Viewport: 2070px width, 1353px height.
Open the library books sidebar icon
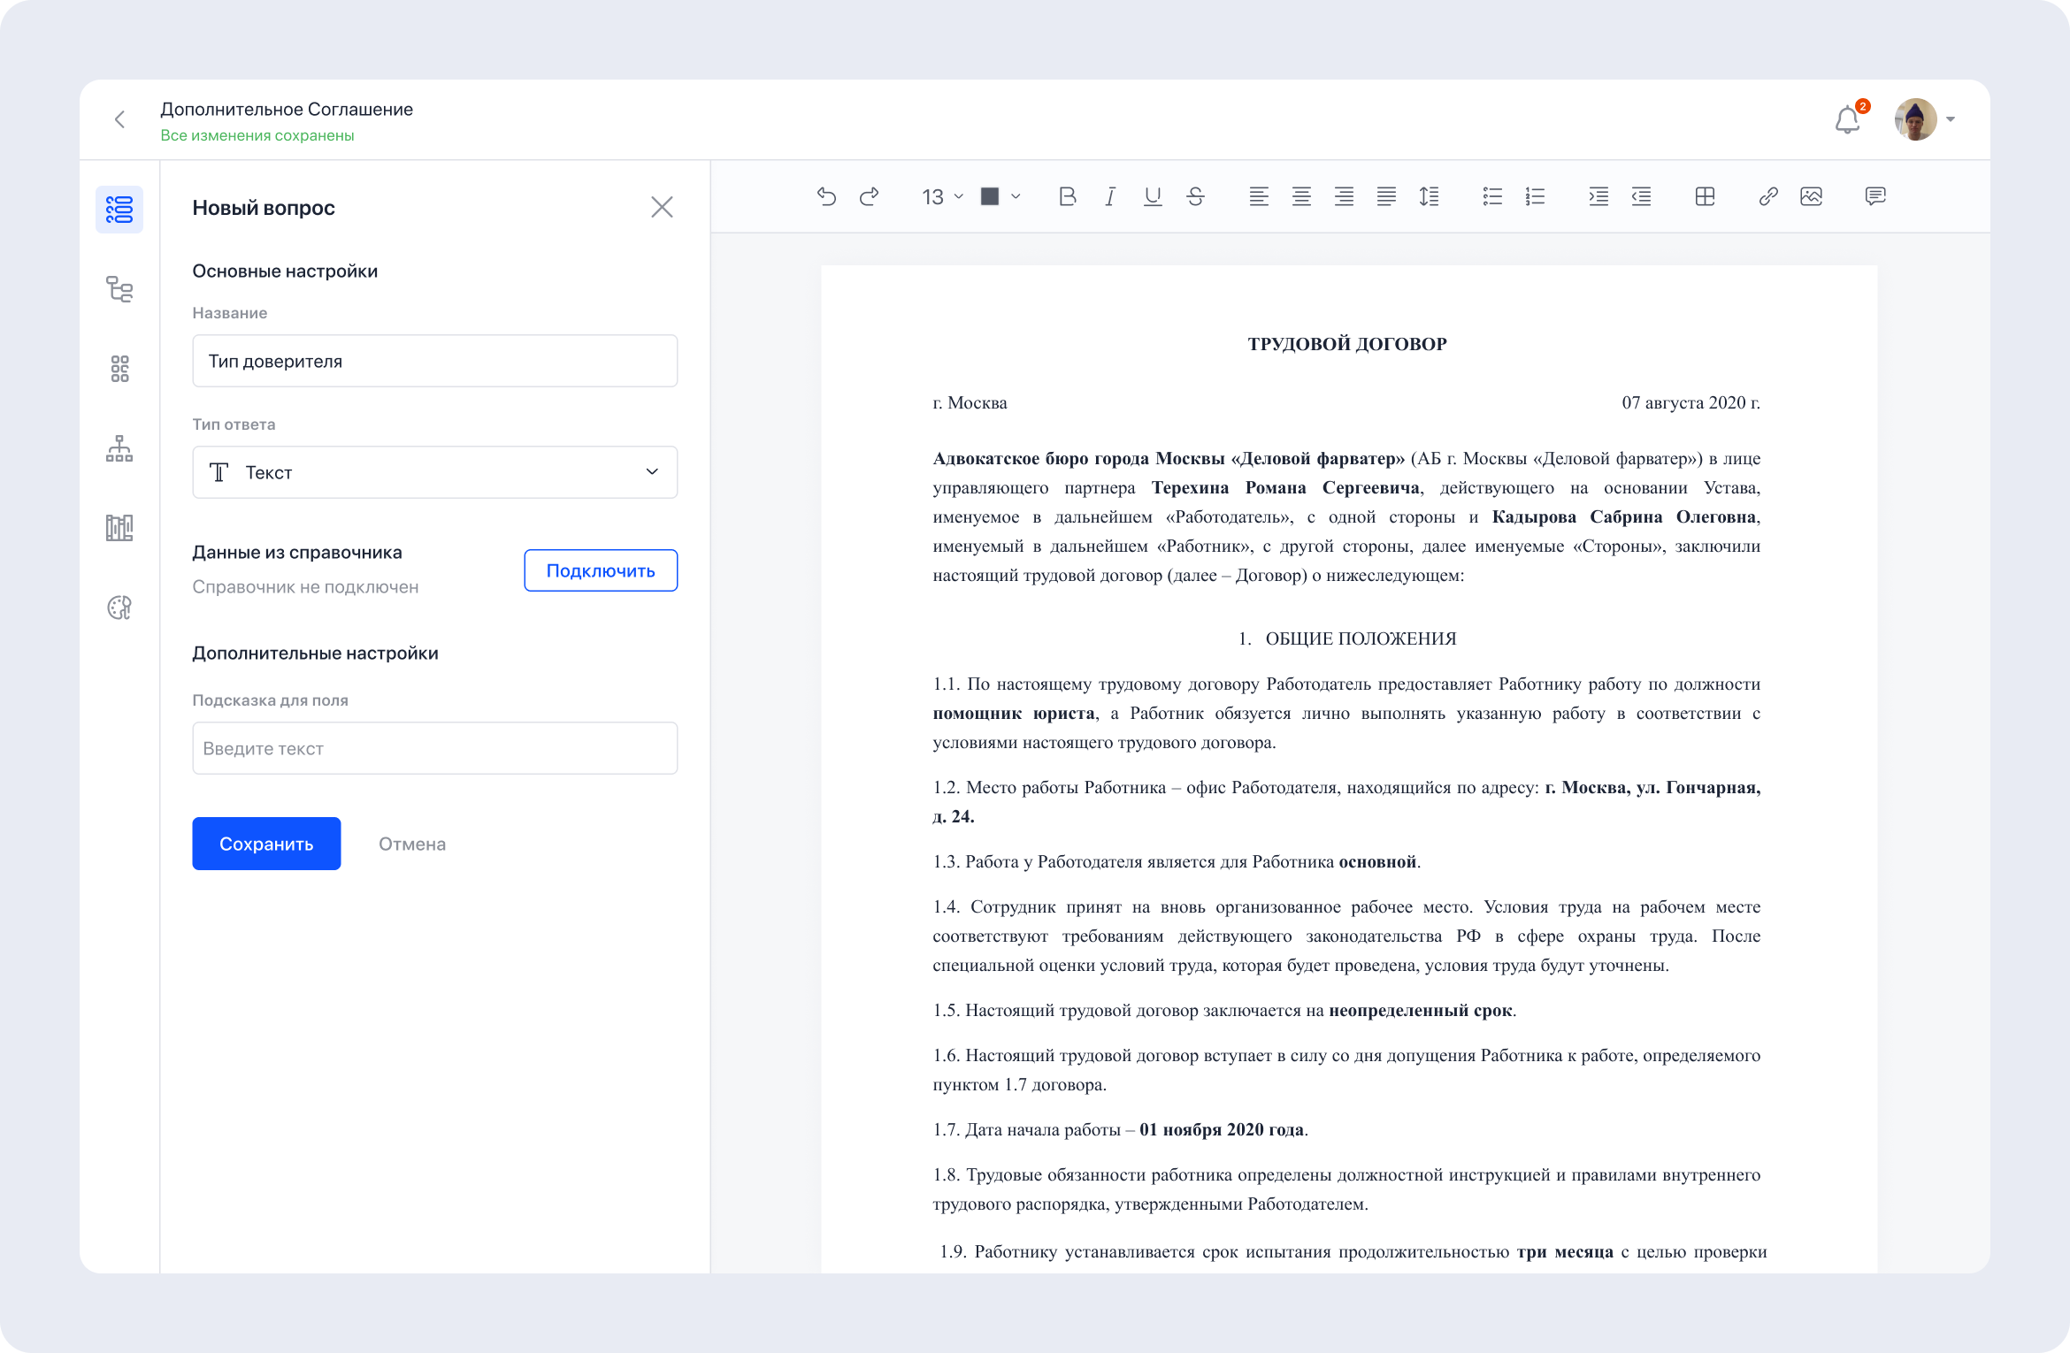coord(119,528)
